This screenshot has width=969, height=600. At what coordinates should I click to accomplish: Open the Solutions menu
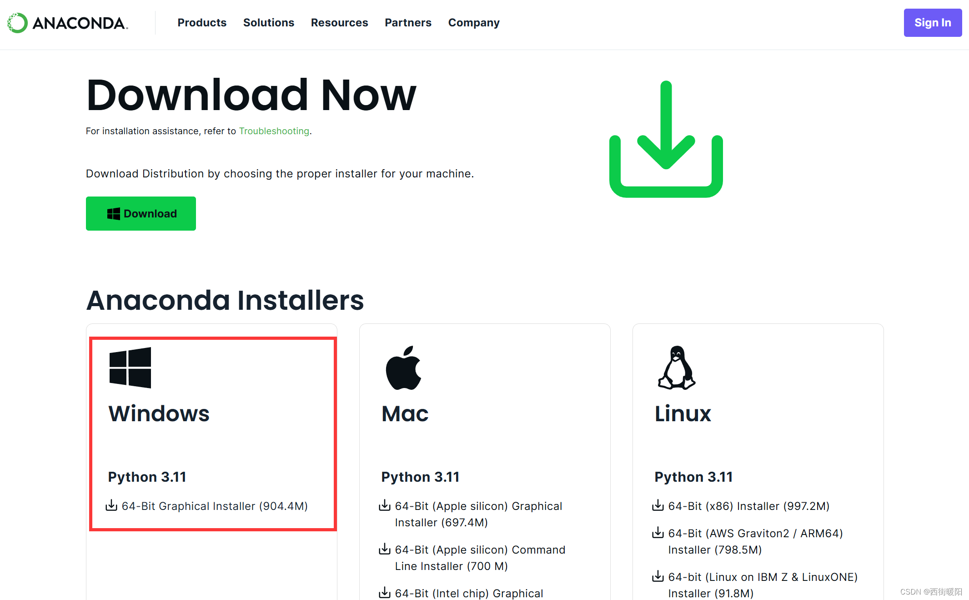pyautogui.click(x=269, y=23)
